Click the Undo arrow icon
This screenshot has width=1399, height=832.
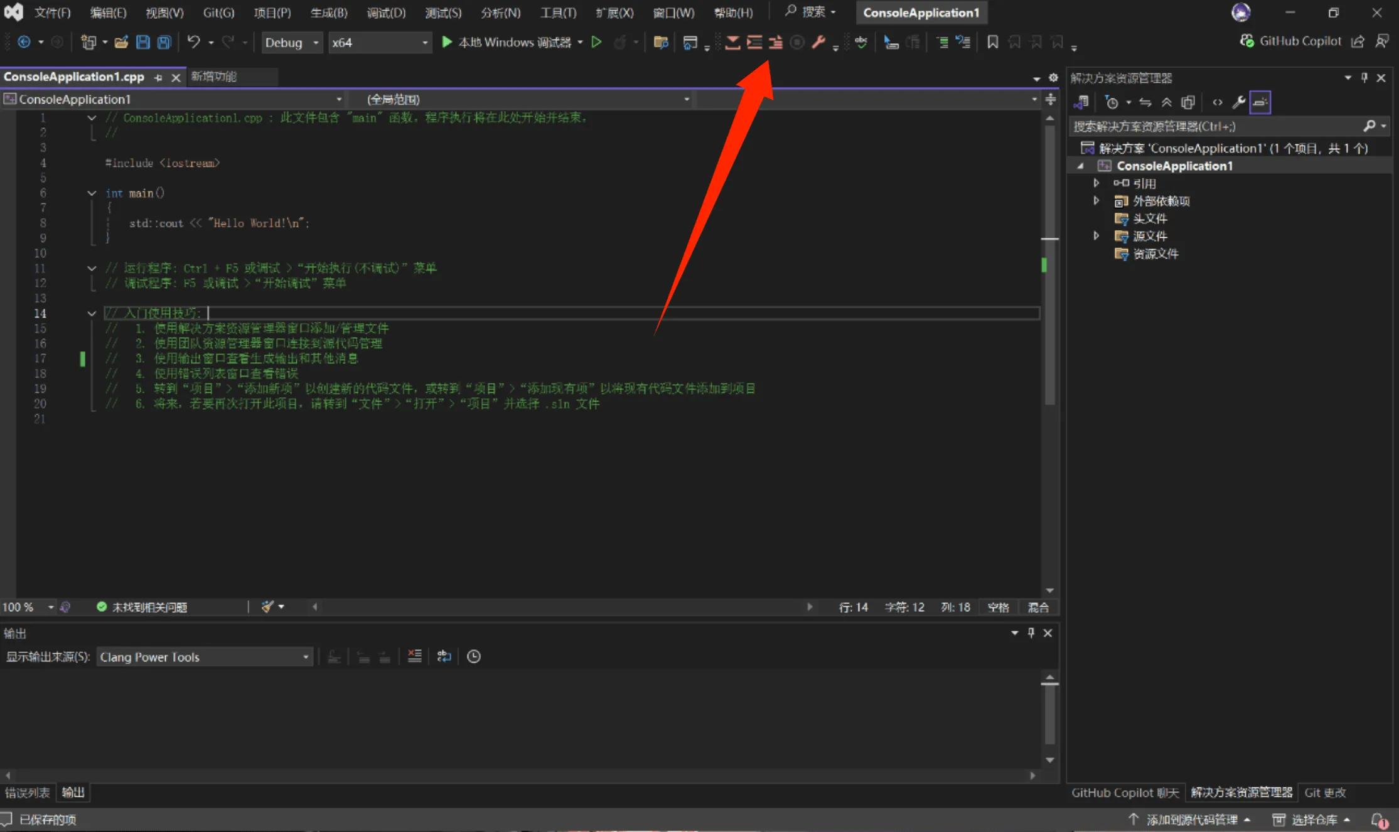193,42
